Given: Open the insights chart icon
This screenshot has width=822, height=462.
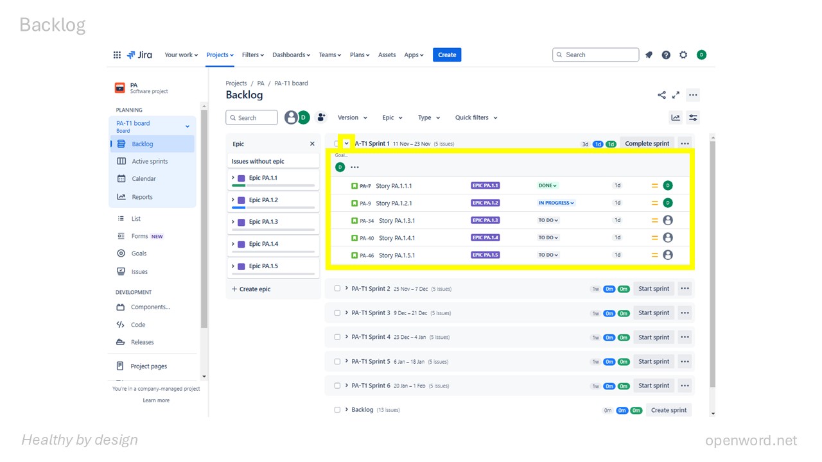Looking at the screenshot, I should click(x=676, y=117).
